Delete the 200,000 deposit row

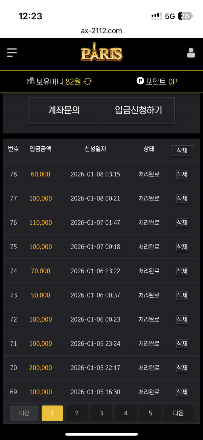point(182,368)
